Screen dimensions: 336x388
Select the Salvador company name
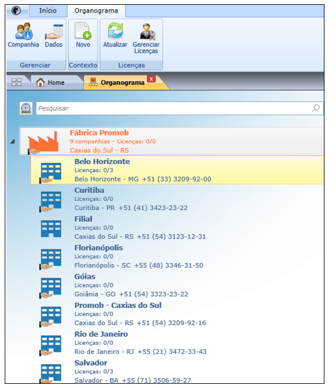tap(91, 363)
